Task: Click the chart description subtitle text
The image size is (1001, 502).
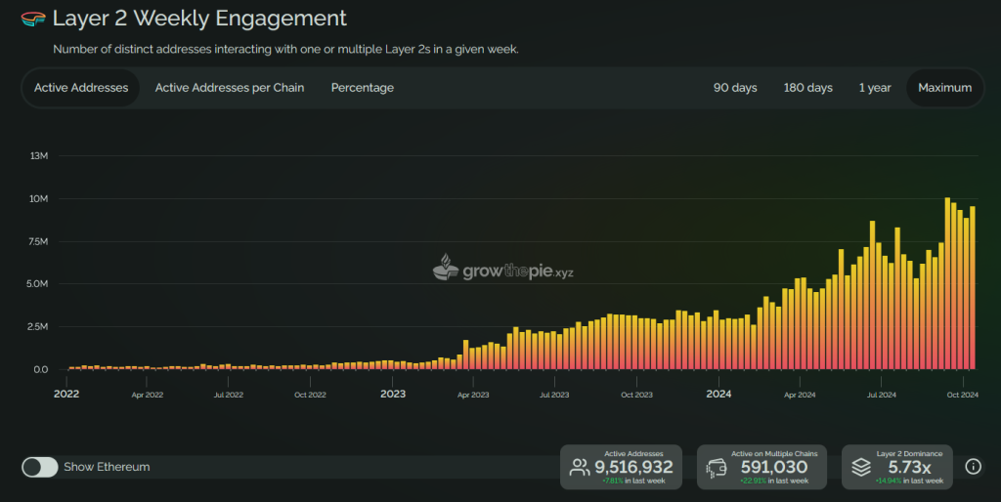Action: coord(285,49)
